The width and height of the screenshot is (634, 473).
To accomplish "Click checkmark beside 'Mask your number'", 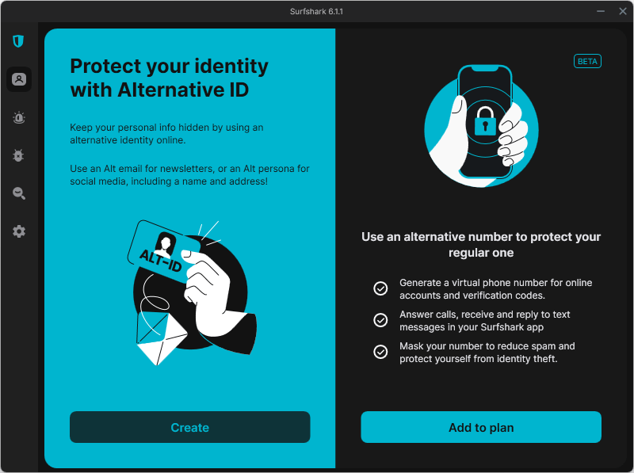I will [x=380, y=352].
